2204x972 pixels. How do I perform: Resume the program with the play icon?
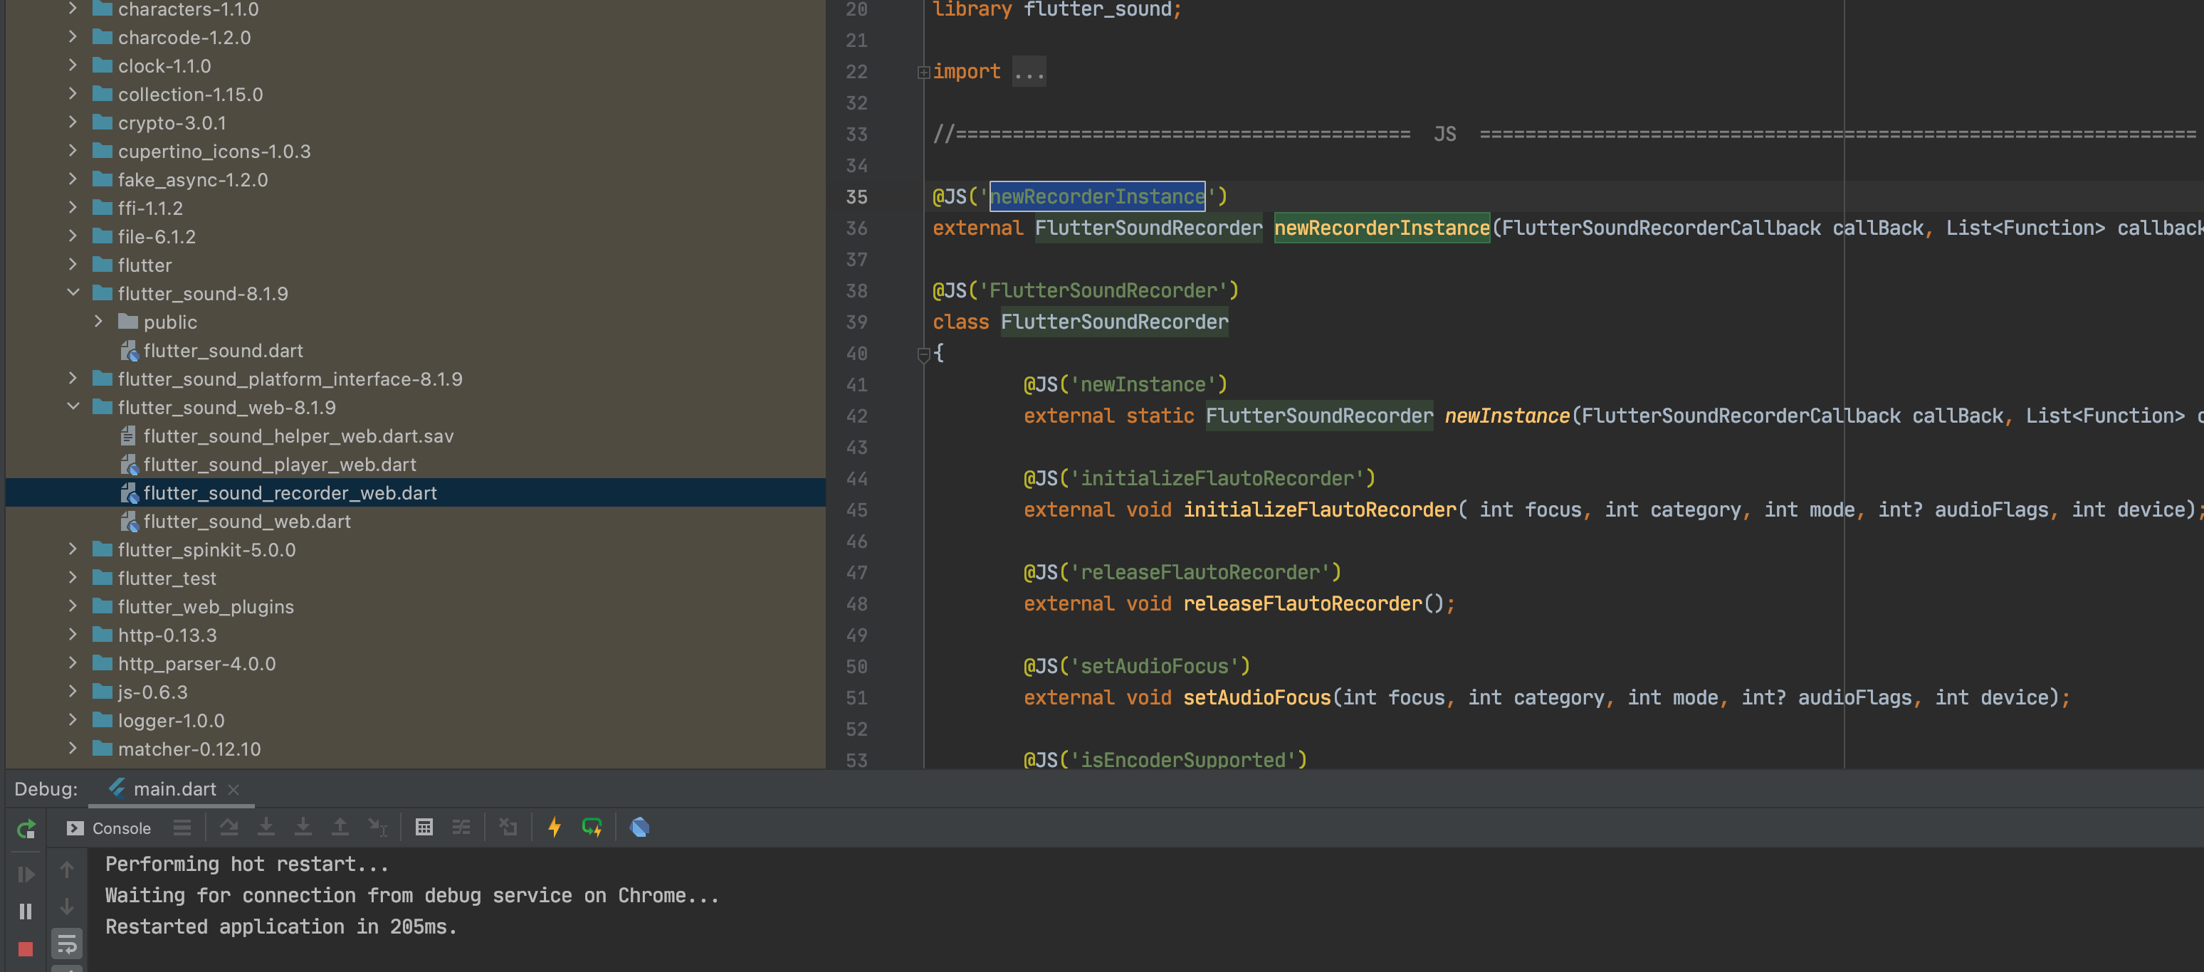pos(26,874)
